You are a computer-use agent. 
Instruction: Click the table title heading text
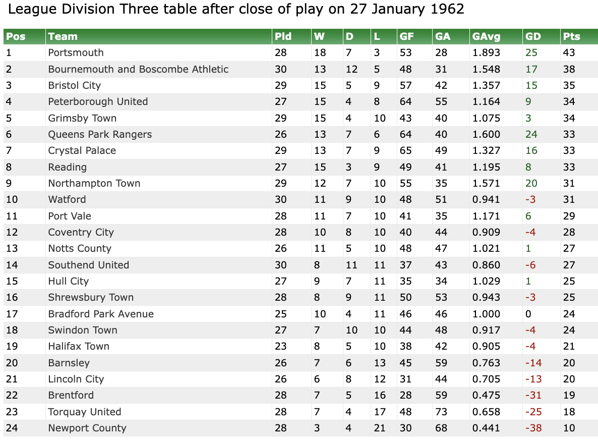coord(236,9)
